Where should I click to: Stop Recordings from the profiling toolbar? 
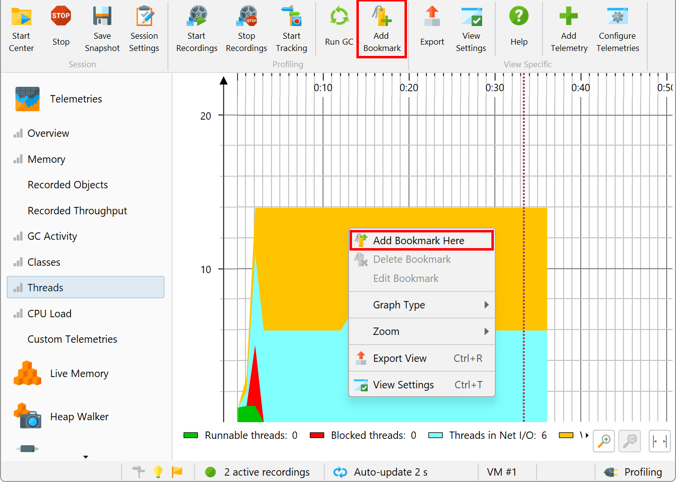[x=246, y=29]
